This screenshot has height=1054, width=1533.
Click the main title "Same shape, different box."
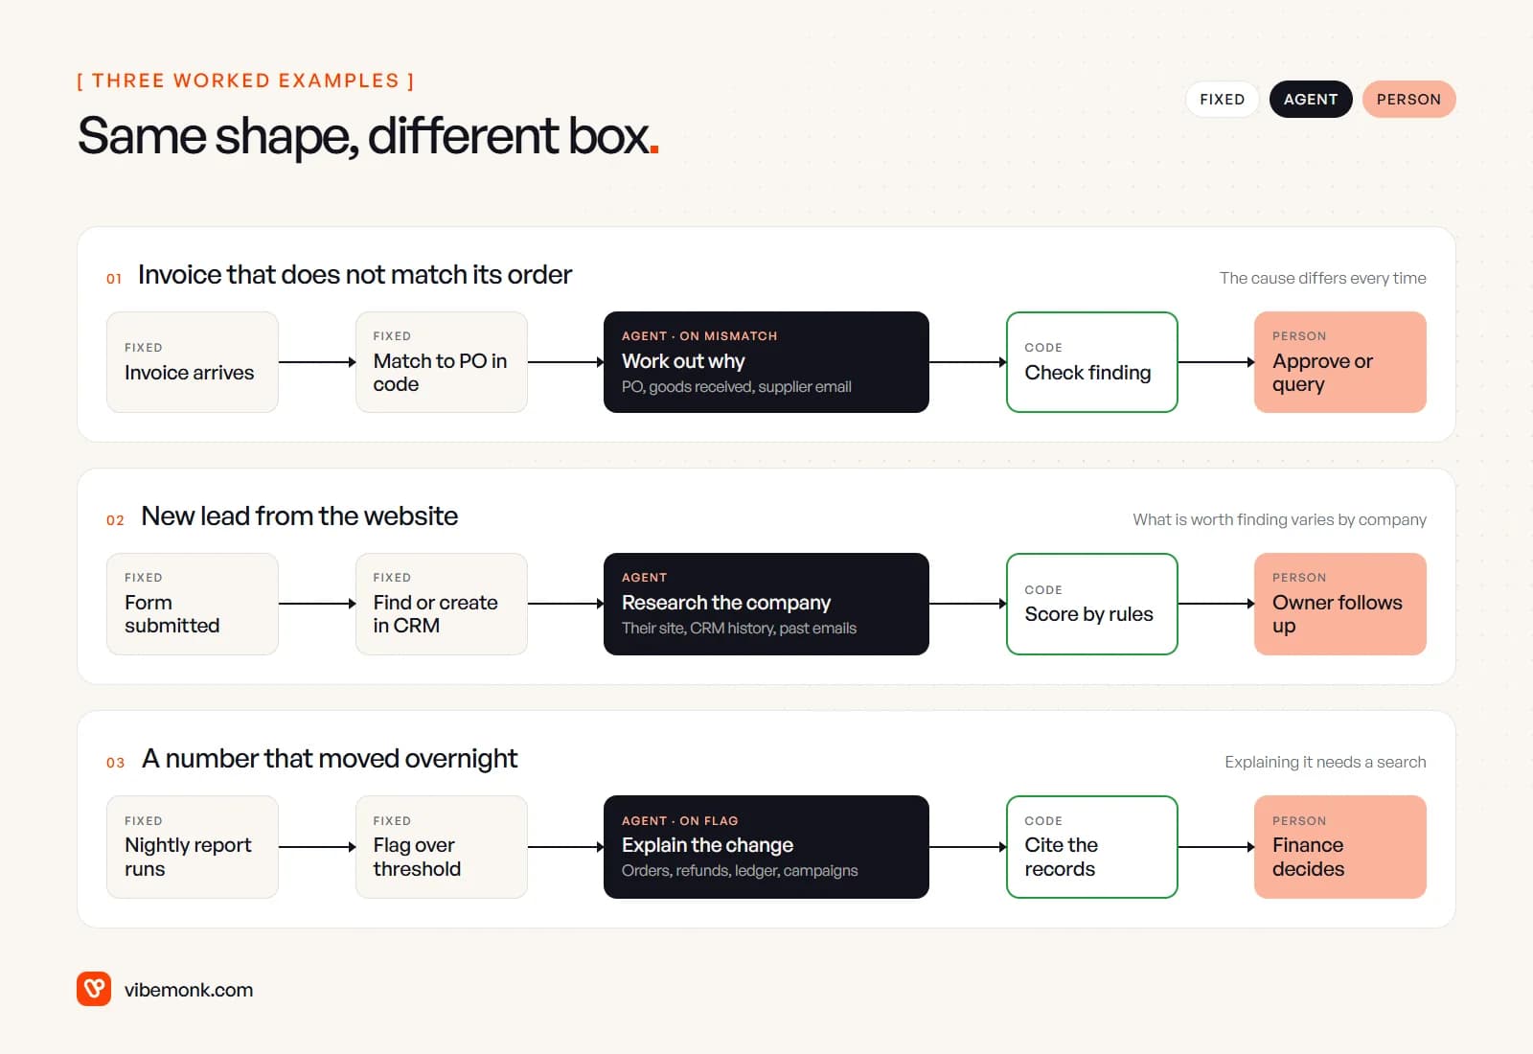point(368,136)
